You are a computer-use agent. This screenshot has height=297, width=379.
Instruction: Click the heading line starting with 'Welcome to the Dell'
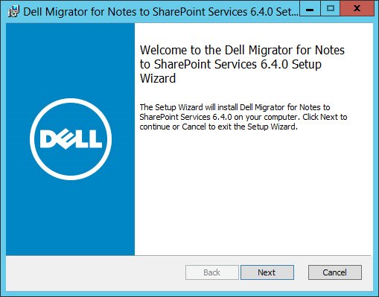pos(242,50)
